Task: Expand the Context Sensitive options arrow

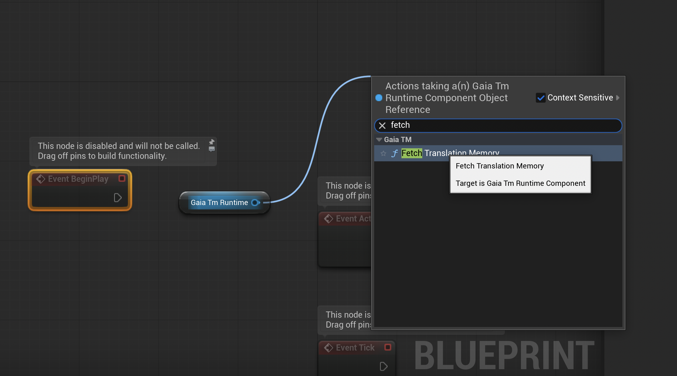Action: 618,98
